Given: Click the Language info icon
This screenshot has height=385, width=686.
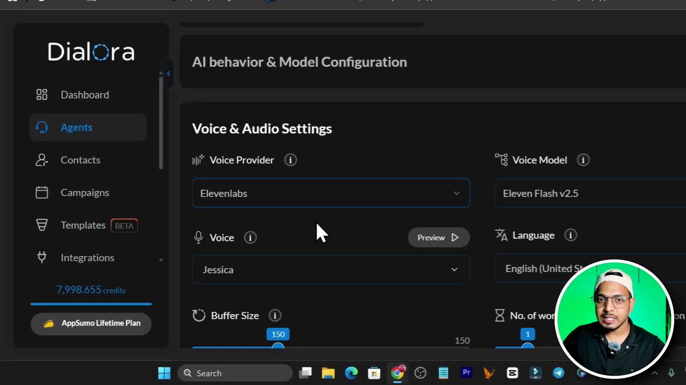Looking at the screenshot, I should pos(571,235).
